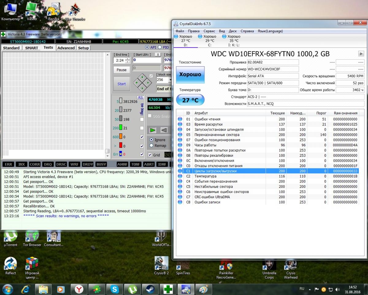This screenshot has width=368, height=295.
Task: Select the I: K: L: disk tab
Action: click(x=234, y=41)
